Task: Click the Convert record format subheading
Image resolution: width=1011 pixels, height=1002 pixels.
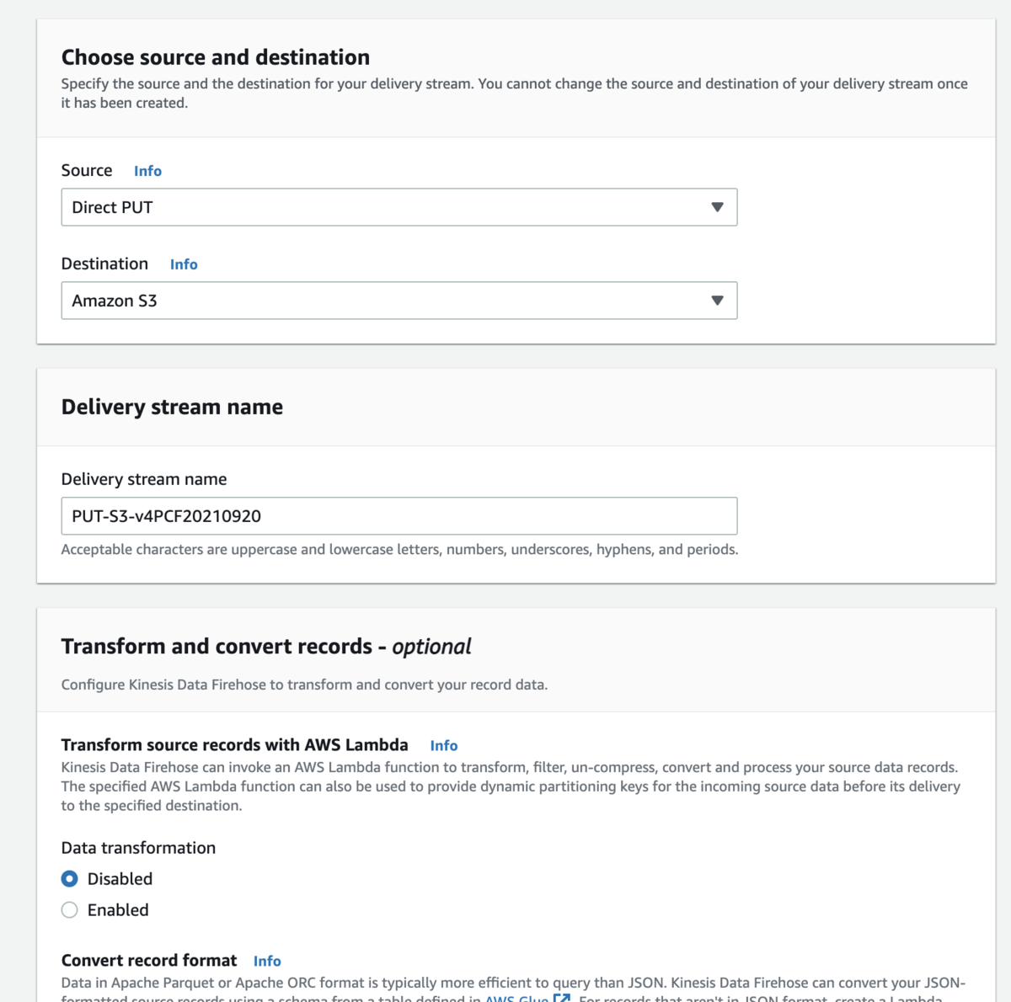Action: [149, 961]
